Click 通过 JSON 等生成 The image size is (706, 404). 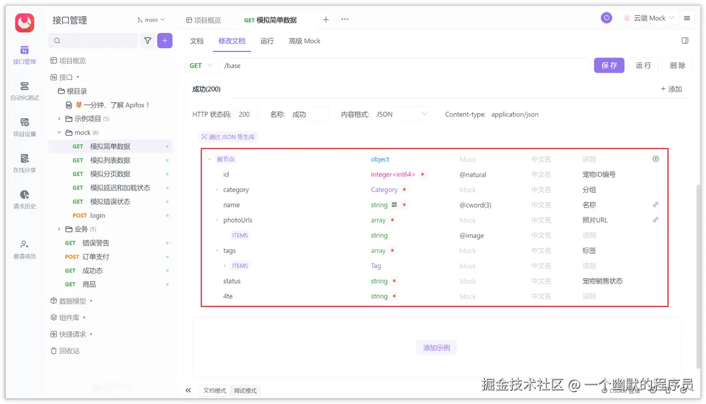coord(228,137)
